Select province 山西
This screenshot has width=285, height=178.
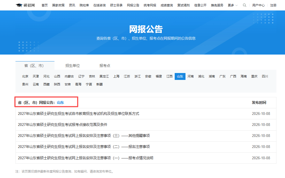57,76
